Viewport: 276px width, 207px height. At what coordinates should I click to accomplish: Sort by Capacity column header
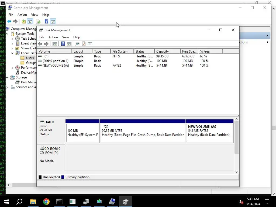(x=167, y=51)
